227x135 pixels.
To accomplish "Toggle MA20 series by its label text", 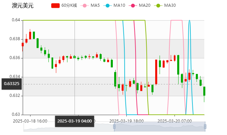I will click(x=145, y=6).
